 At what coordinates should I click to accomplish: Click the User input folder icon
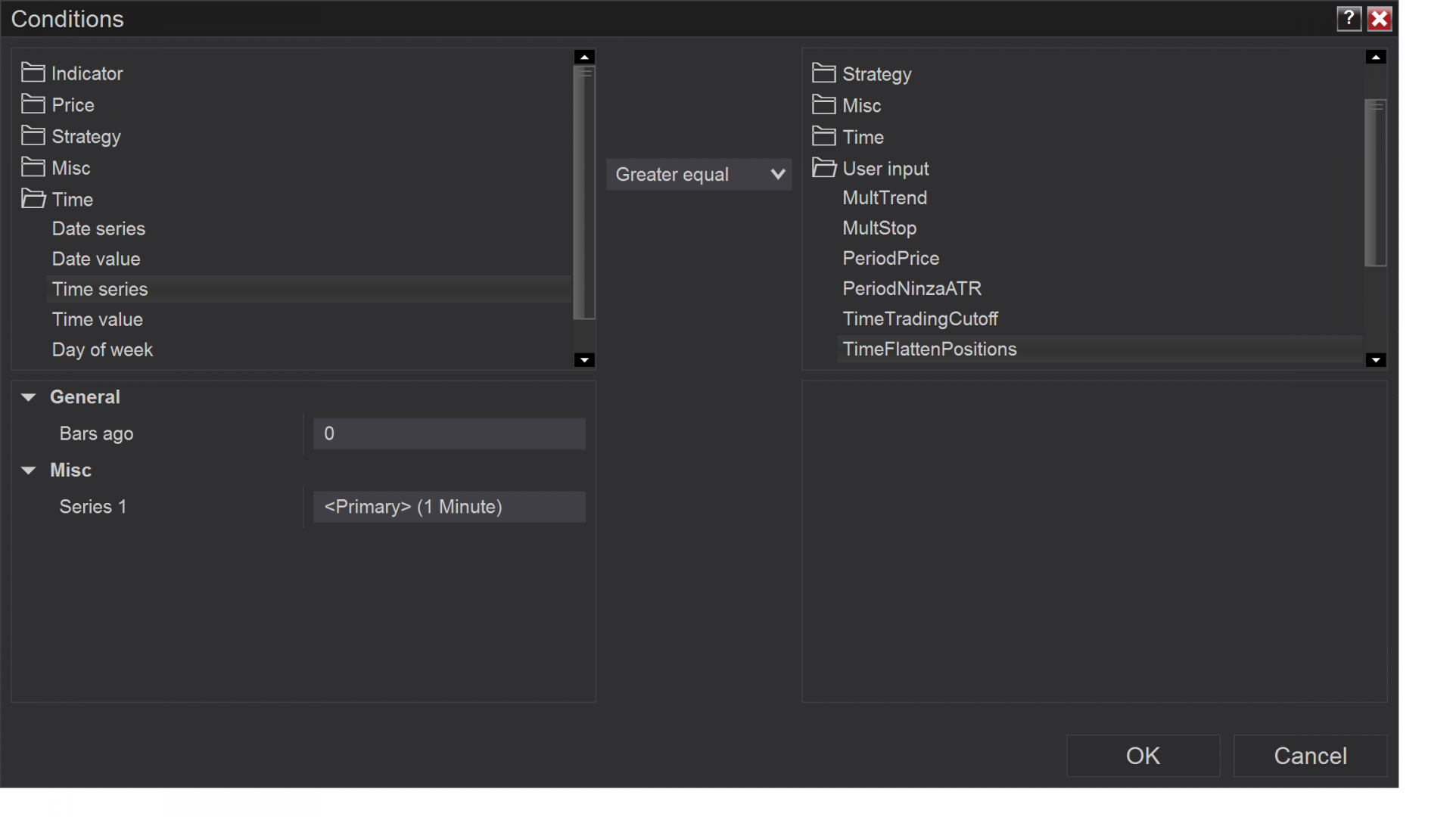[x=823, y=168]
